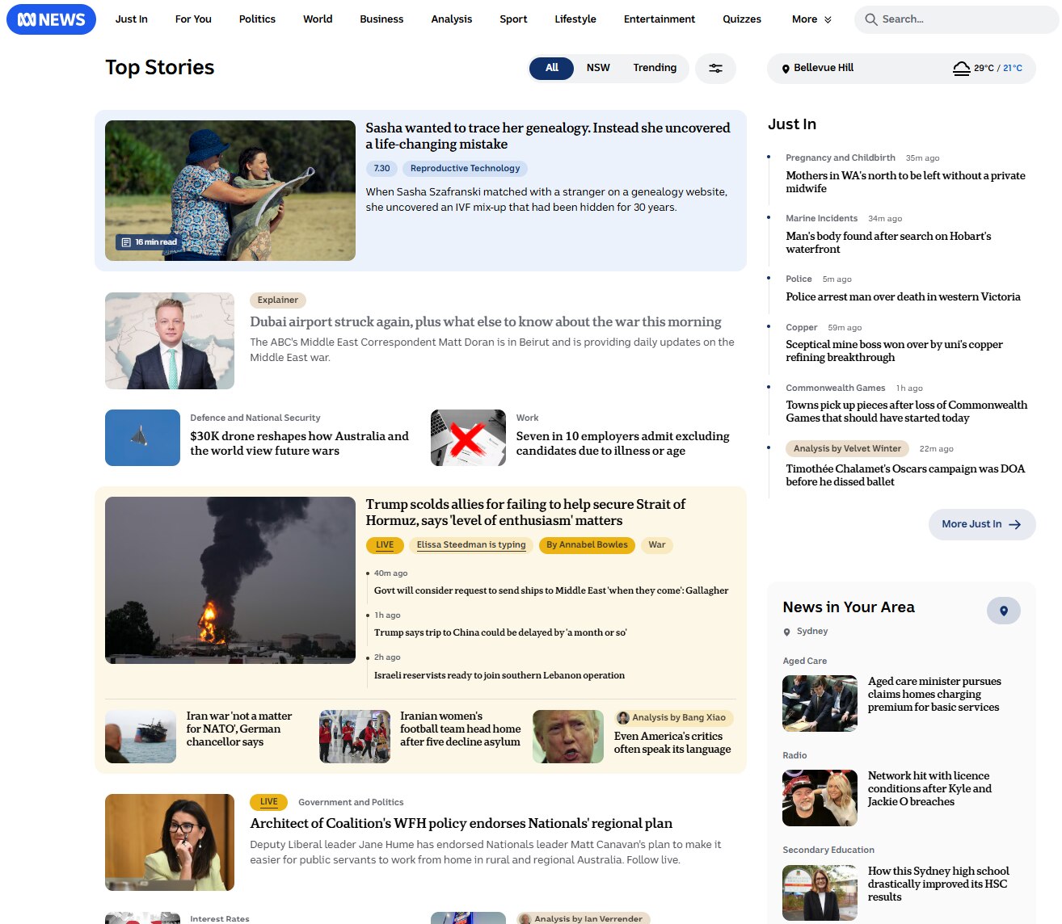Viewport: 1062px width, 924px height.
Task: Click the War topic tag
Action: pos(657,545)
